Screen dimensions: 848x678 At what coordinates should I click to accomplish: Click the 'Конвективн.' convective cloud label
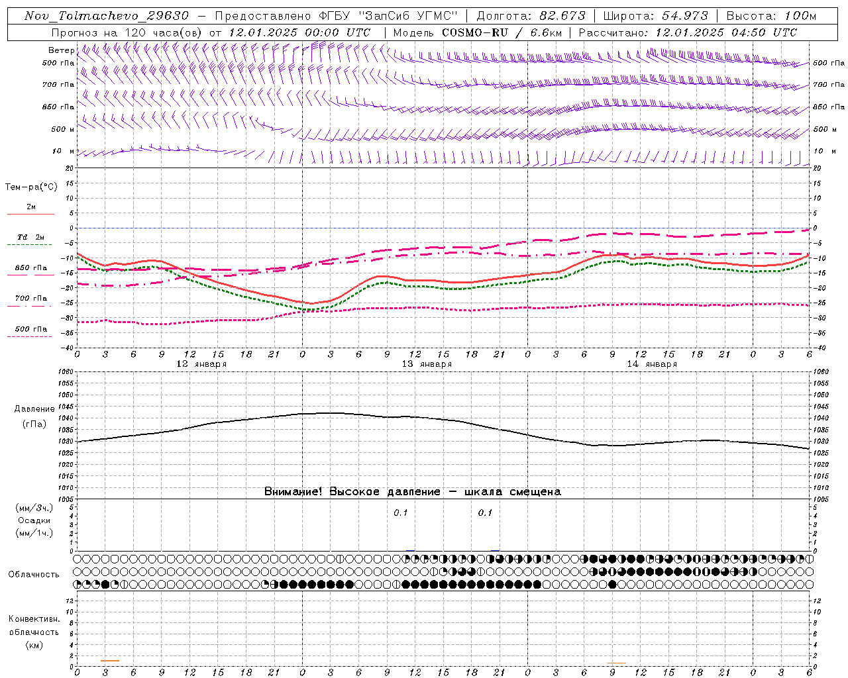pos(34,619)
